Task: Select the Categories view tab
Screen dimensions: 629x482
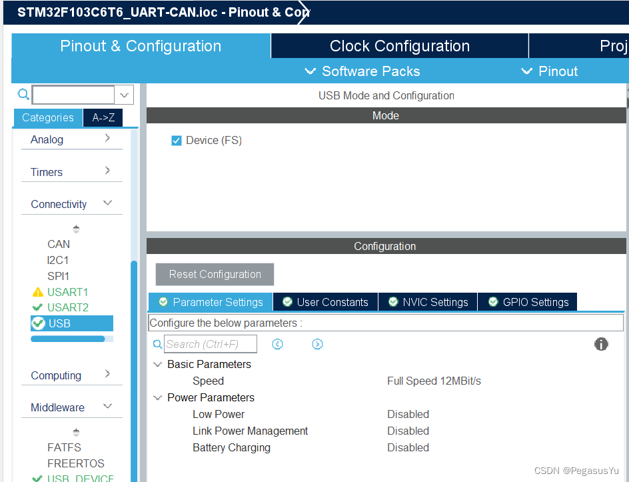Action: (x=48, y=117)
